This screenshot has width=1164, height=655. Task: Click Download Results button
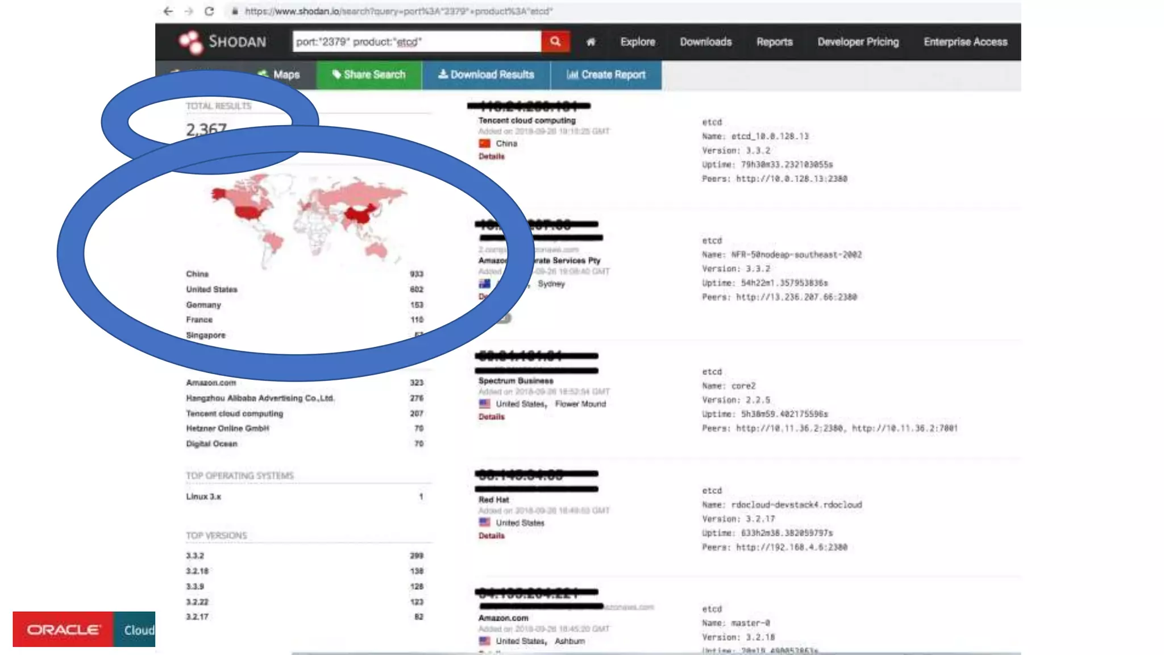[x=486, y=74]
